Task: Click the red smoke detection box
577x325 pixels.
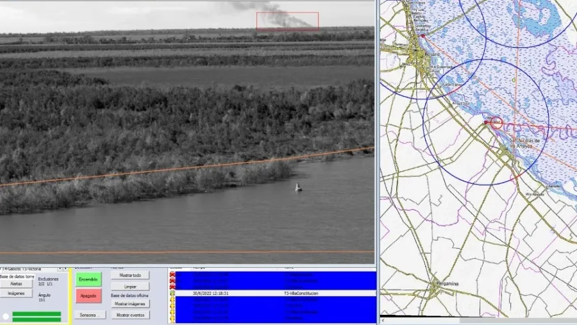Action: pyautogui.click(x=287, y=21)
